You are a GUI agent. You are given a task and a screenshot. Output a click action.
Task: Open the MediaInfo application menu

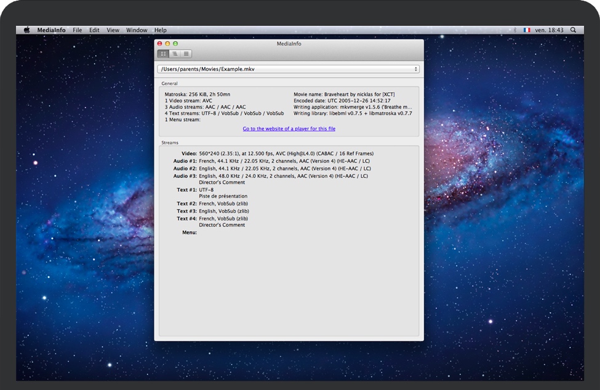point(52,30)
